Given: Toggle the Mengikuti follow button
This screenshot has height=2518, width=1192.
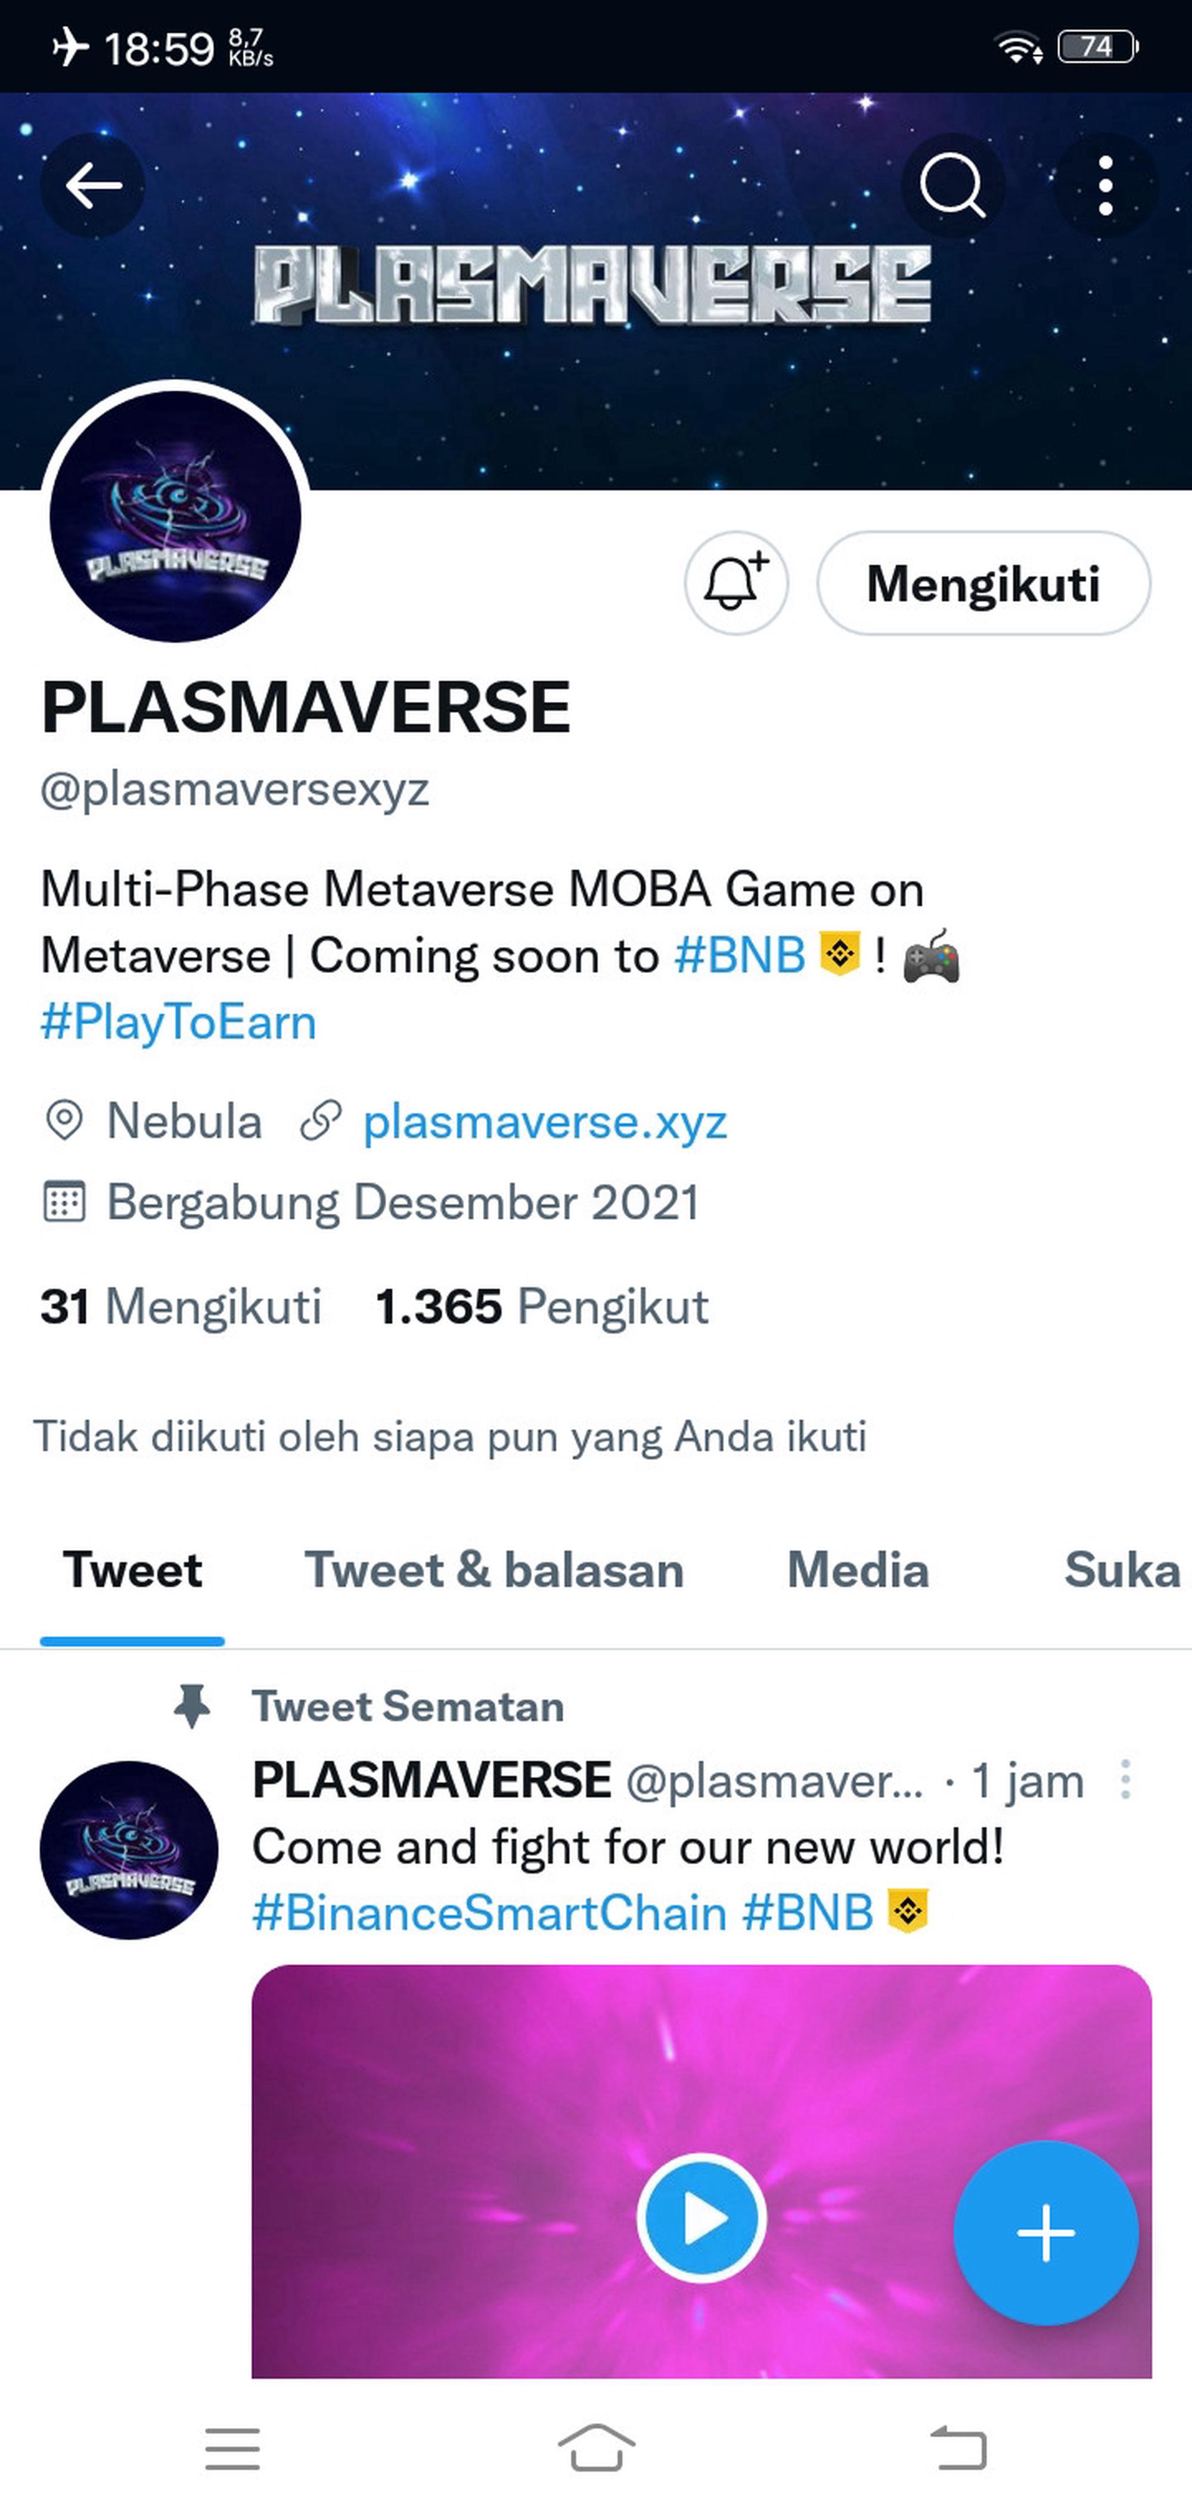Looking at the screenshot, I should [984, 583].
